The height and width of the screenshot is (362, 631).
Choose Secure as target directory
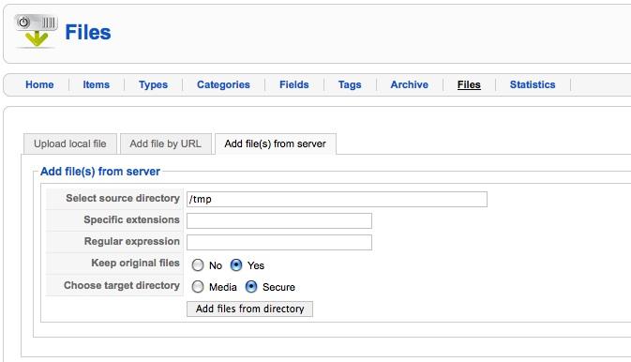[251, 287]
